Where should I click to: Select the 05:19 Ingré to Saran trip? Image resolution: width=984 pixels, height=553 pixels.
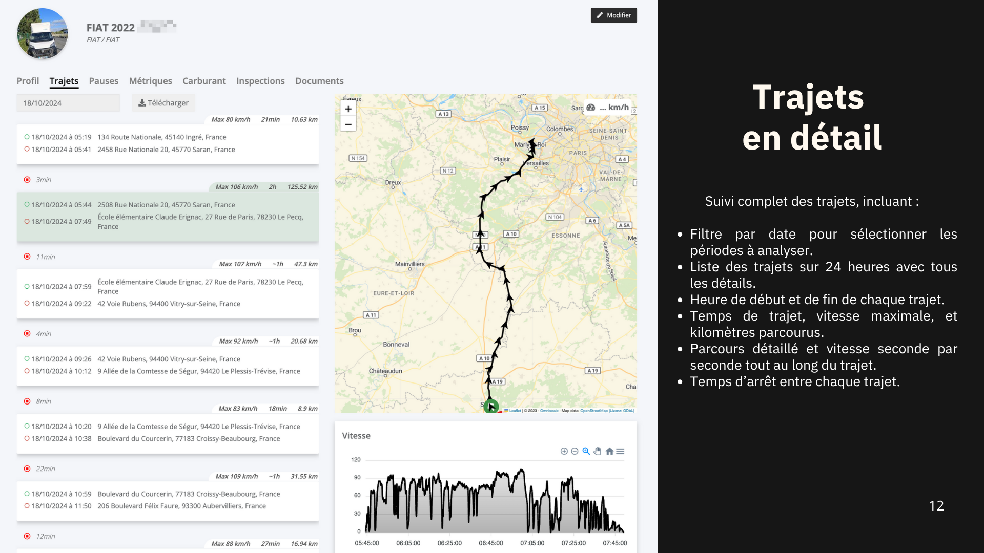168,143
